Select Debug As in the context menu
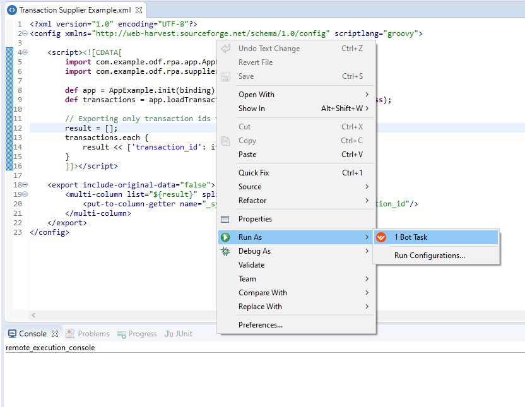The image size is (525, 407). pyautogui.click(x=296, y=251)
